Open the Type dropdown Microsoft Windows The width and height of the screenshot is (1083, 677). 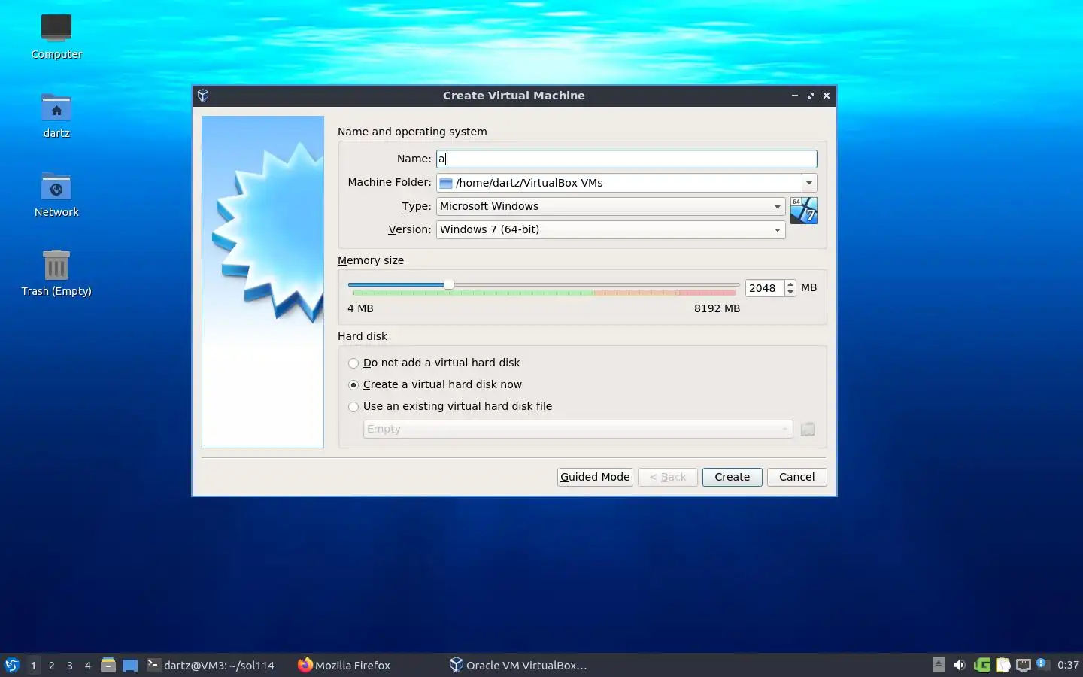tap(611, 206)
